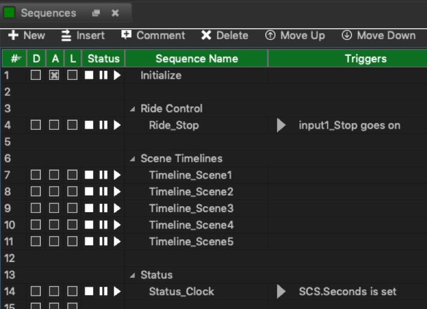The height and width of the screenshot is (309, 427).
Task: Click the Ride_Stop trigger arrow icon
Action: 281,125
